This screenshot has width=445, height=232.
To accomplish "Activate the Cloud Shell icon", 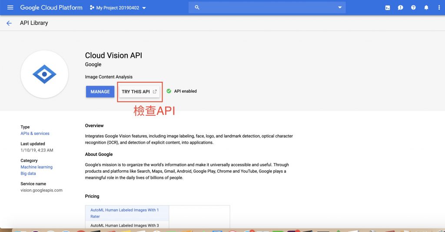I will pyautogui.click(x=387, y=8).
